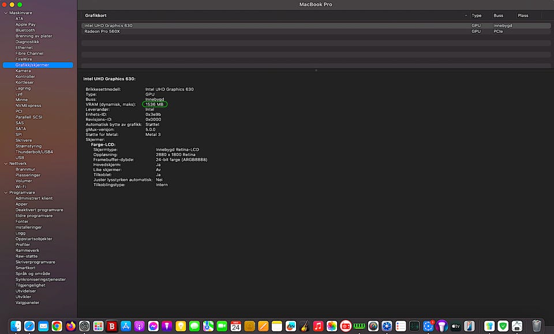Open the USB sidebar entry
554x334 pixels.
point(20,158)
